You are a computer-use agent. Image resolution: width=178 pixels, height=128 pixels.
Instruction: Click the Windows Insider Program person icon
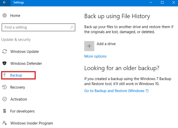click(x=4, y=123)
